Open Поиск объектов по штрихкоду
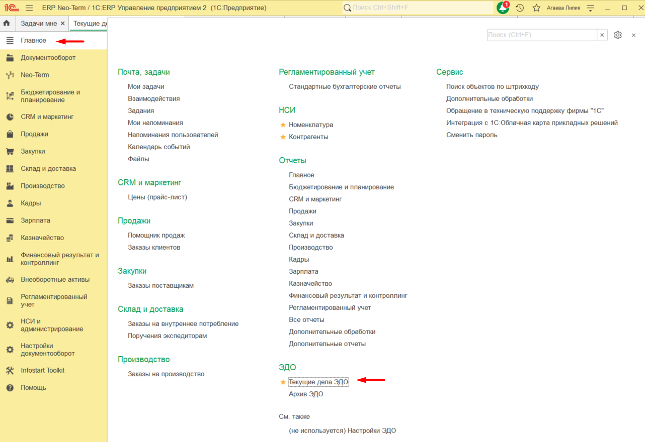The image size is (645, 442). pos(493,86)
